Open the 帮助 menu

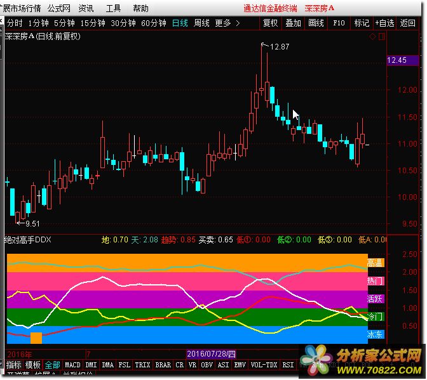[x=141, y=9]
